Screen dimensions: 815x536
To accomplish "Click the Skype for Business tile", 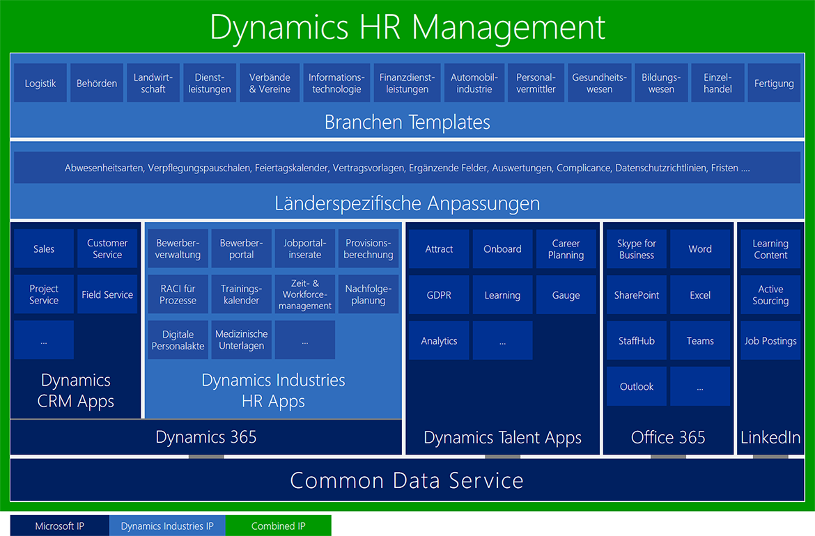I will click(x=637, y=249).
